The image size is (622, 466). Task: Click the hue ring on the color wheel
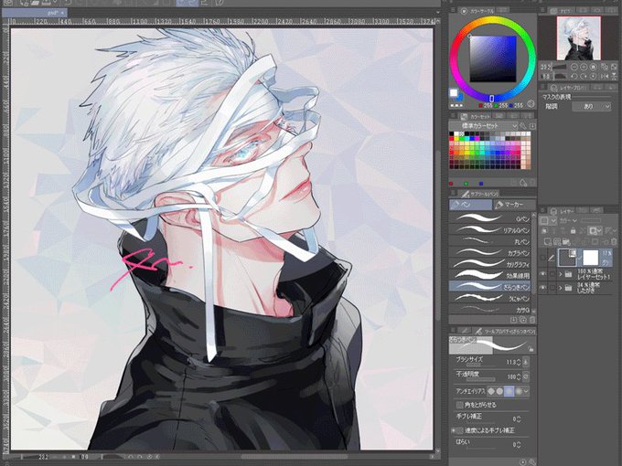(x=492, y=22)
